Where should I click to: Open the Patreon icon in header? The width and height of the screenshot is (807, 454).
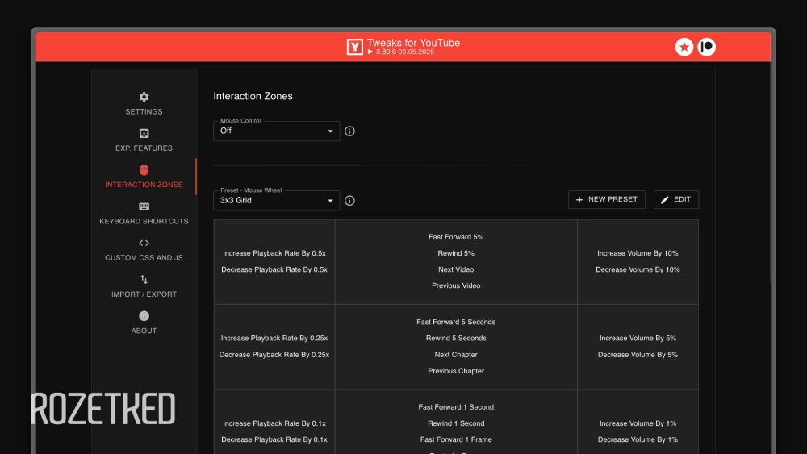[707, 47]
